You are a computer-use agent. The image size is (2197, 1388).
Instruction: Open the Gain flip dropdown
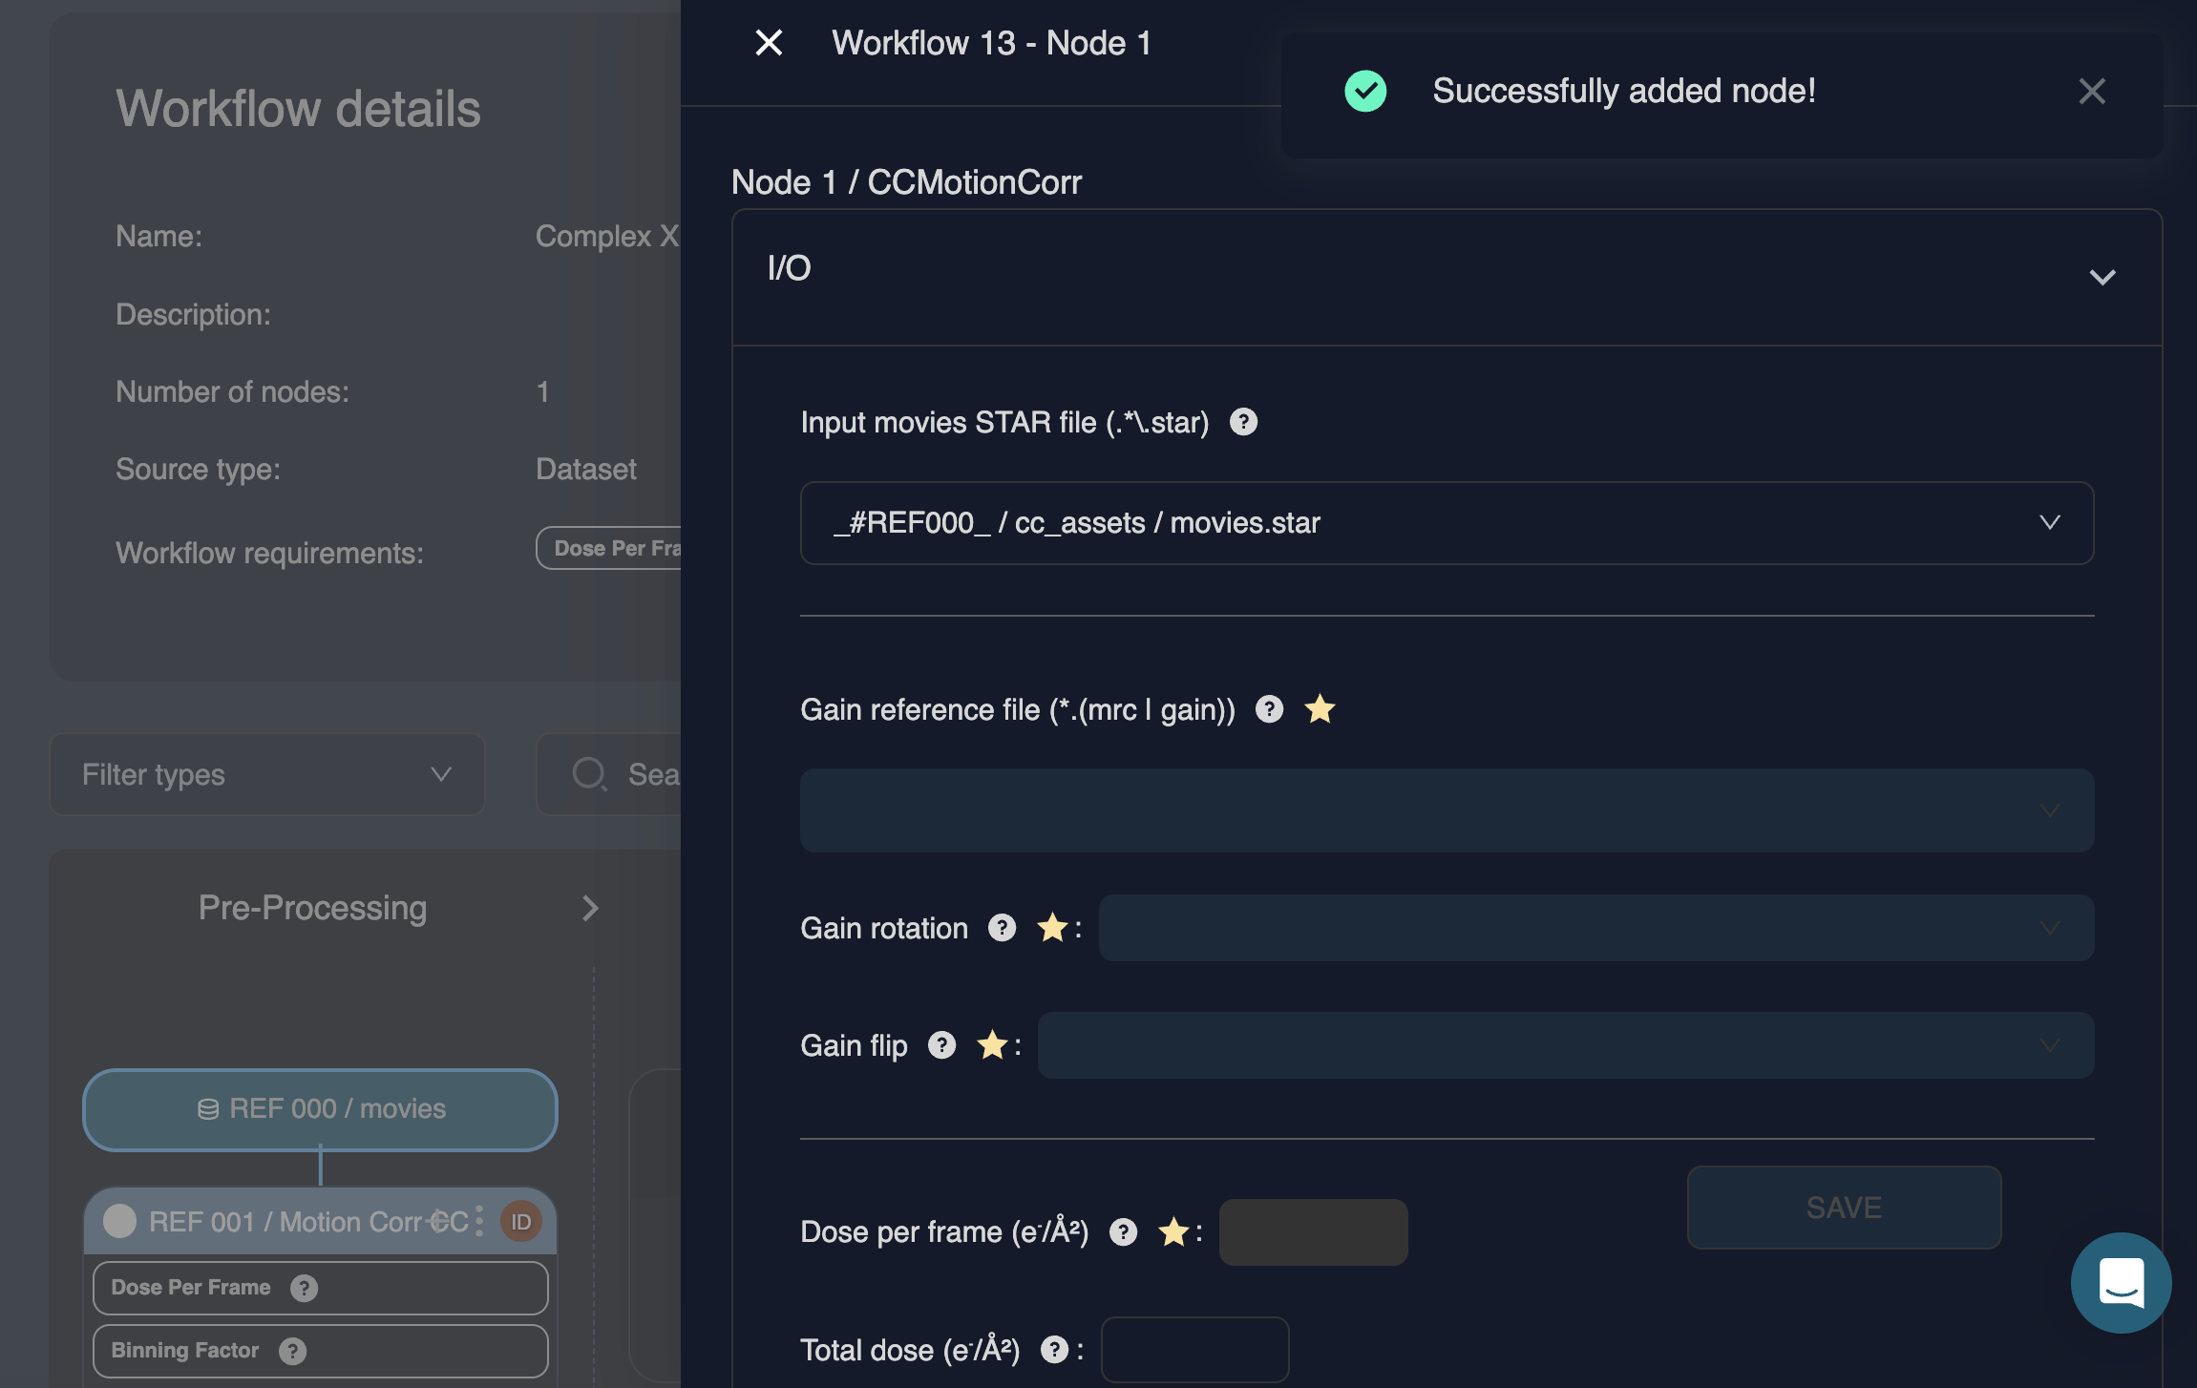[1565, 1045]
